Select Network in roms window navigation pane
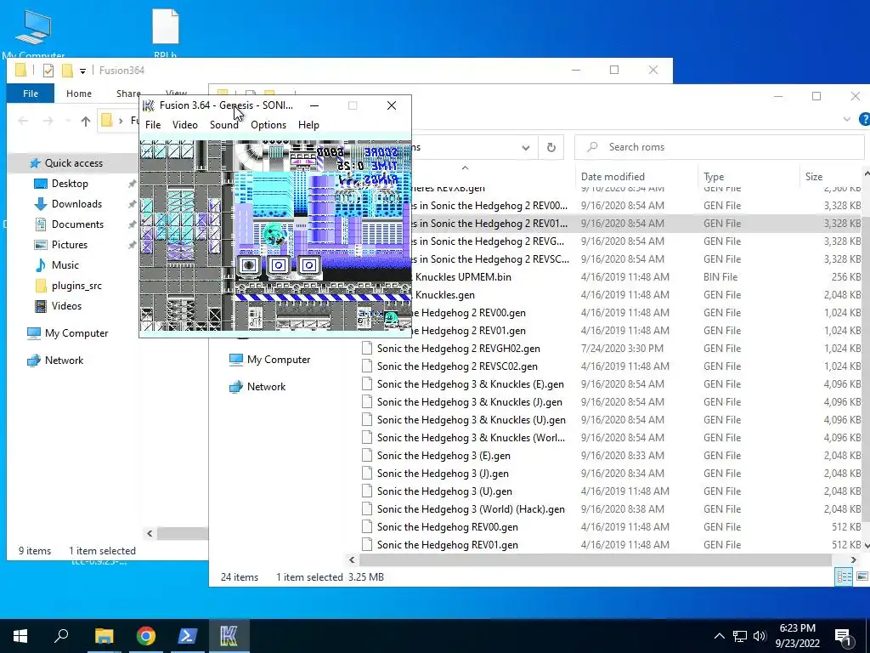 click(x=266, y=387)
